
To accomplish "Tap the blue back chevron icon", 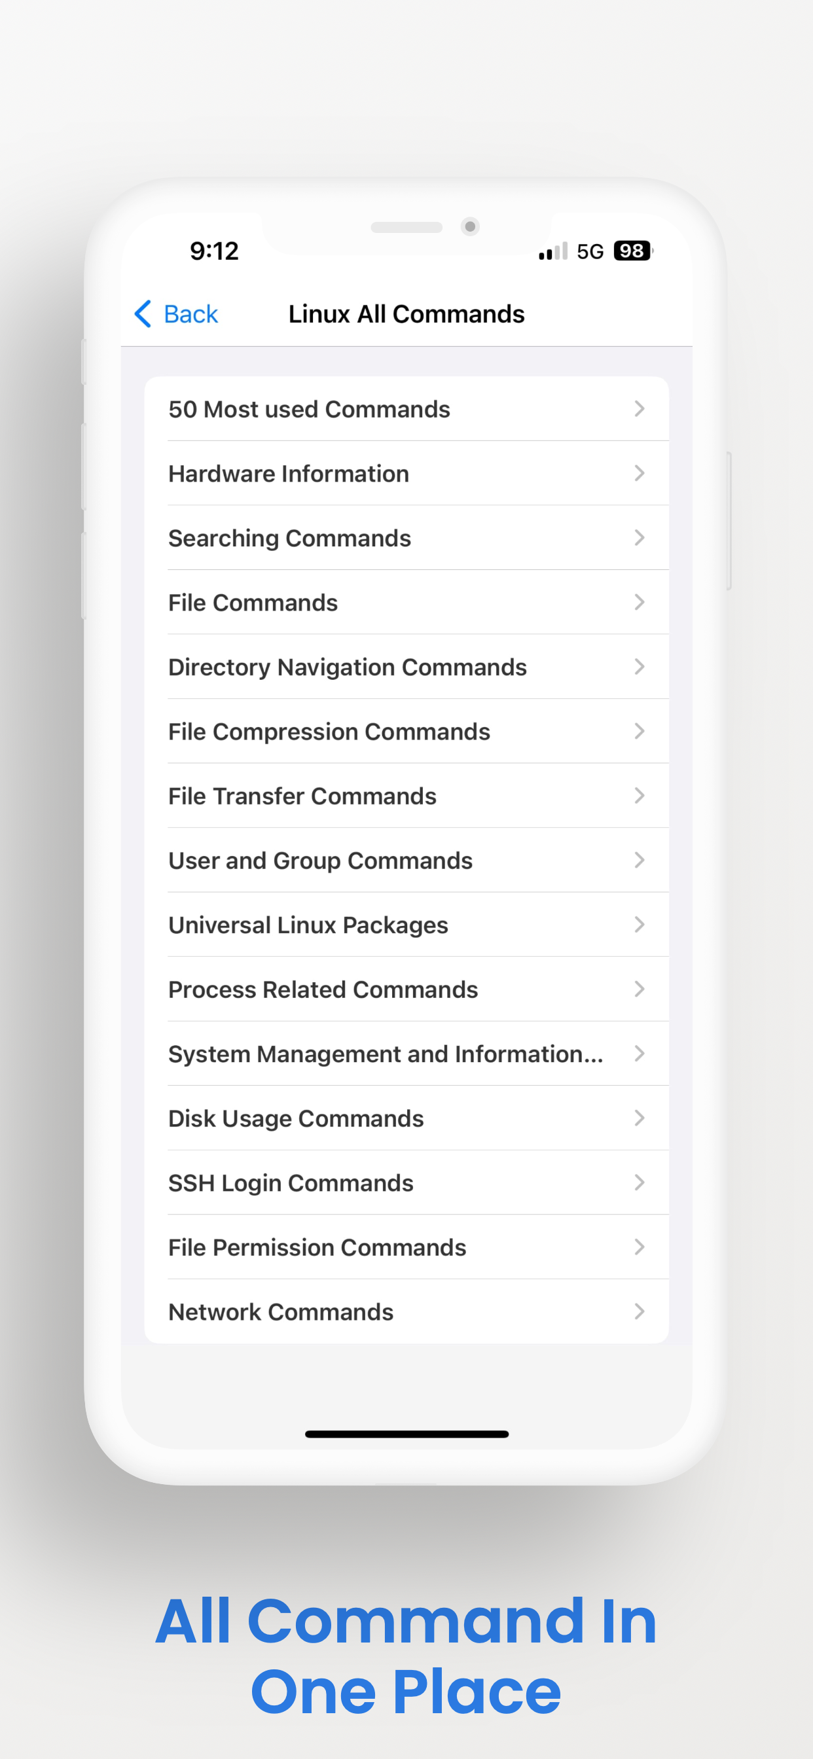I will (143, 314).
